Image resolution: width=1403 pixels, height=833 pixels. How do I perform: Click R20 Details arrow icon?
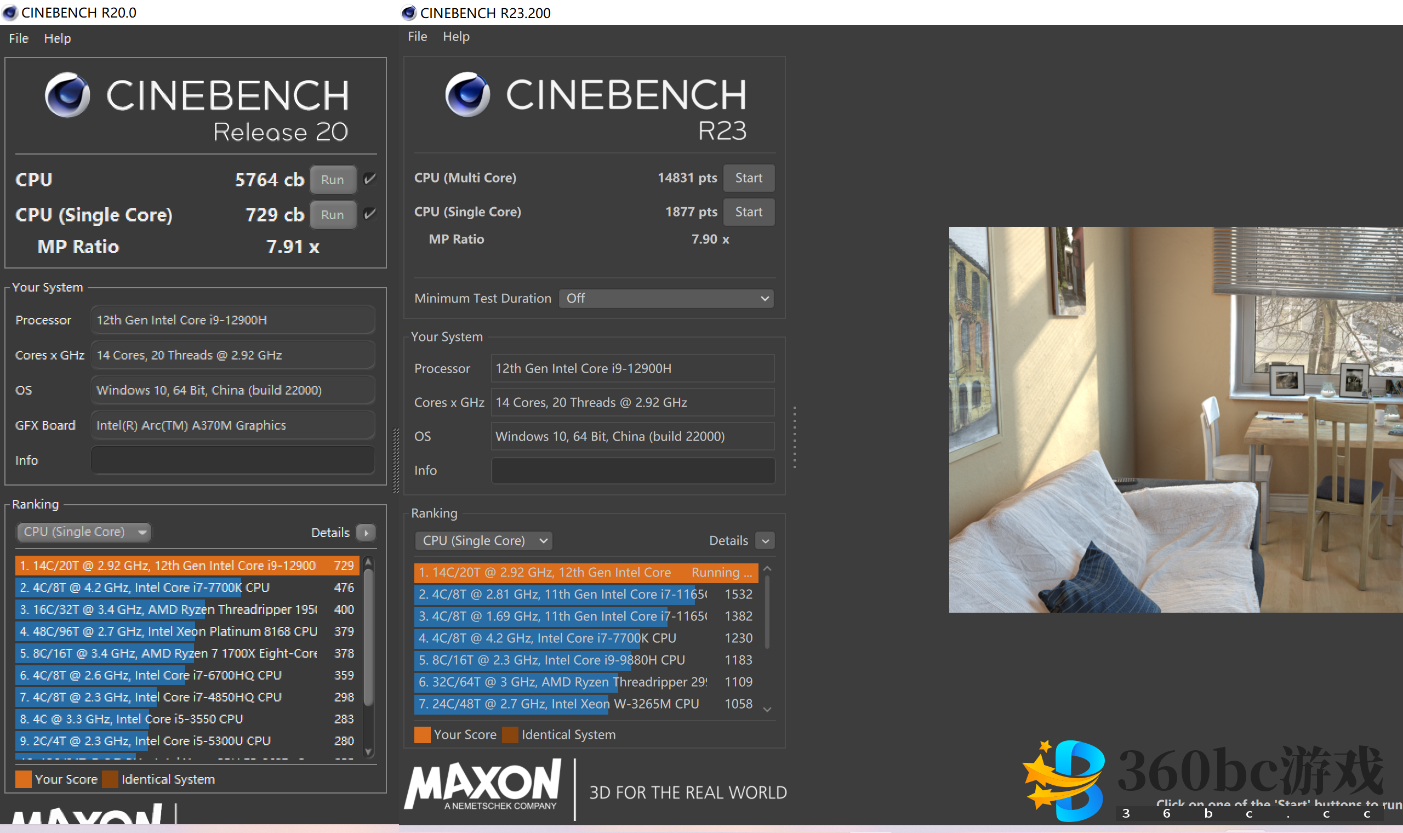[x=366, y=532]
